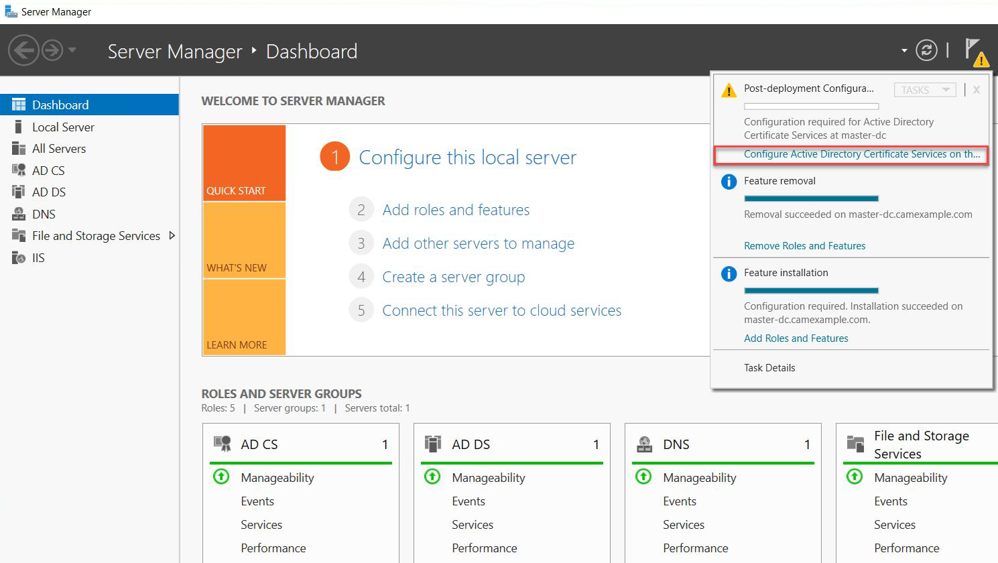Viewport: 998px width, 563px height.
Task: Open Services in AD CS tile
Action: (261, 525)
